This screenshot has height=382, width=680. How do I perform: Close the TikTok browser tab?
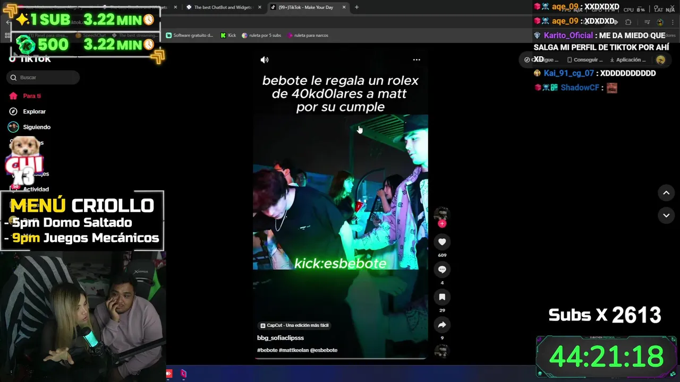pyautogui.click(x=344, y=7)
